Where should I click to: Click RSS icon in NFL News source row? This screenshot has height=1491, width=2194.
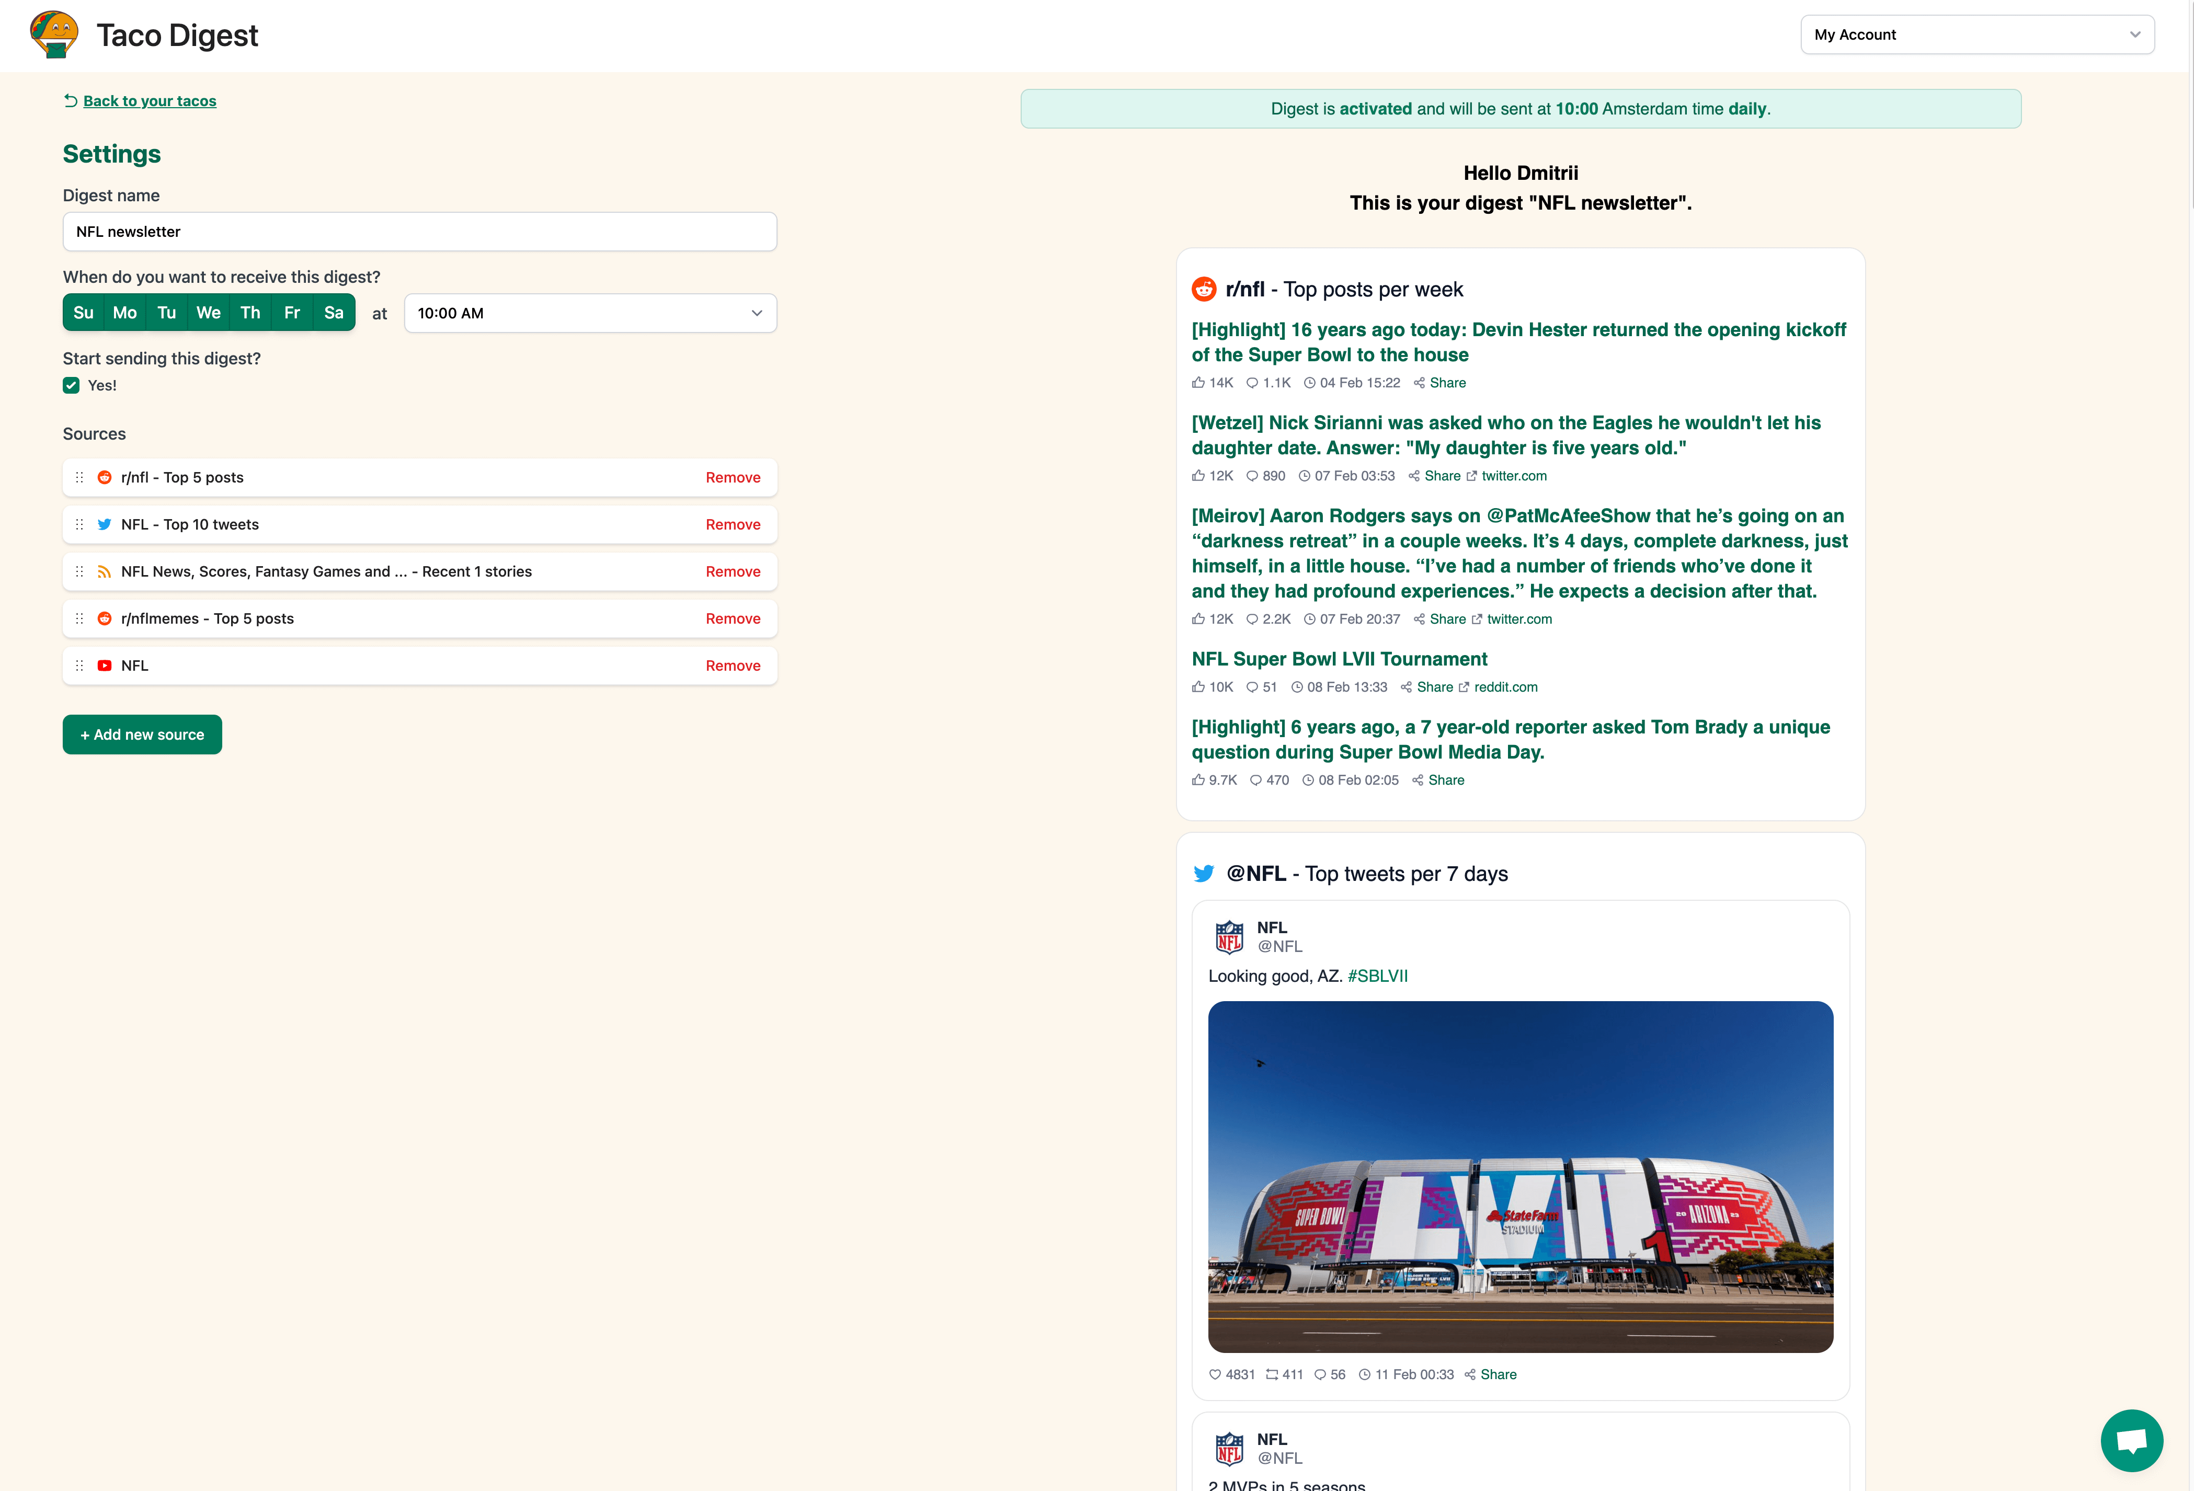(105, 572)
